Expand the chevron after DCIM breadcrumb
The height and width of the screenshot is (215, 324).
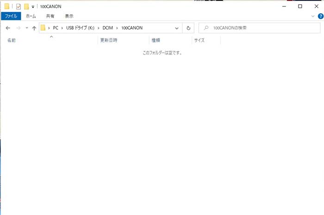pyautogui.click(x=117, y=28)
